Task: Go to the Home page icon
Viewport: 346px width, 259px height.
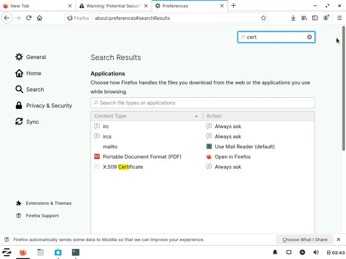Action: (x=40, y=18)
